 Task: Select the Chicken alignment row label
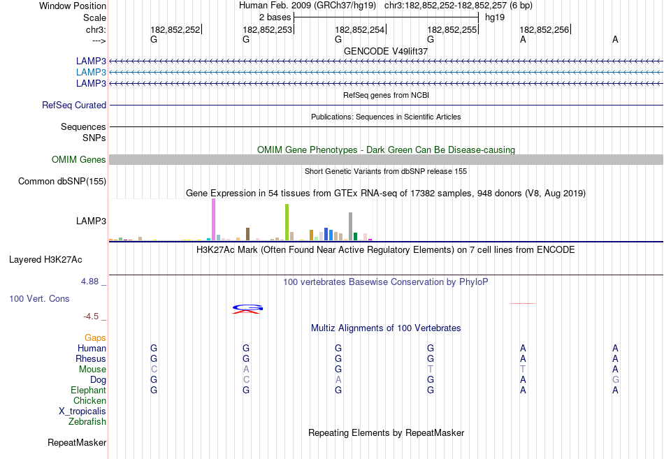pyautogui.click(x=89, y=400)
